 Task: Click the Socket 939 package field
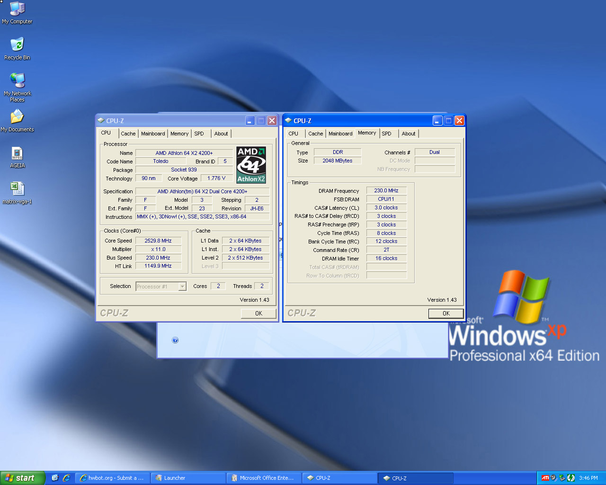coord(184,170)
